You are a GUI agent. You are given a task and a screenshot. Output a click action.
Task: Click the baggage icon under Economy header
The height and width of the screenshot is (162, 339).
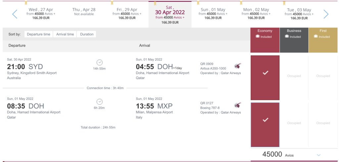tap(258, 36)
